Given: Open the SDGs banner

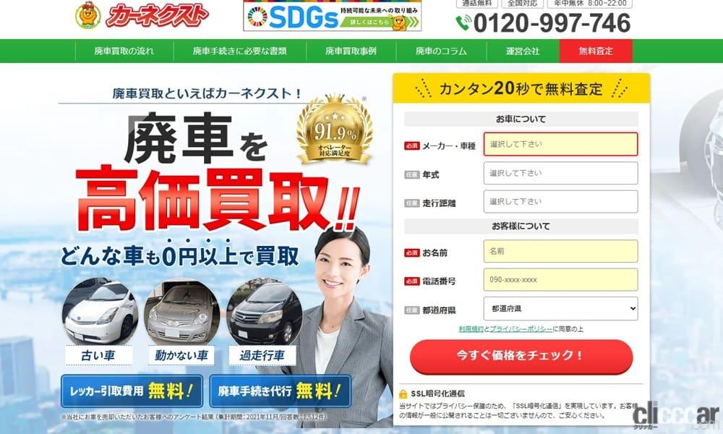Looking at the screenshot, I should (x=332, y=17).
